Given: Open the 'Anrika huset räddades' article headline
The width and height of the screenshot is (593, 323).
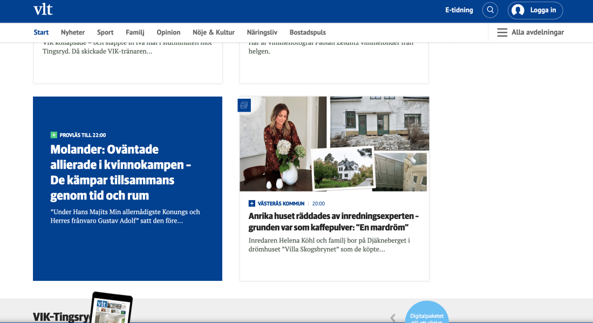Looking at the screenshot, I should [333, 222].
